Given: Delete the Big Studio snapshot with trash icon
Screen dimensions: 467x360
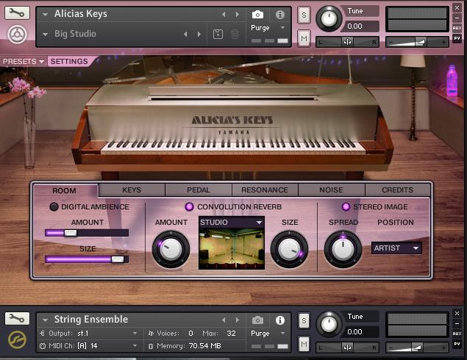Looking at the screenshot, I should (235, 35).
